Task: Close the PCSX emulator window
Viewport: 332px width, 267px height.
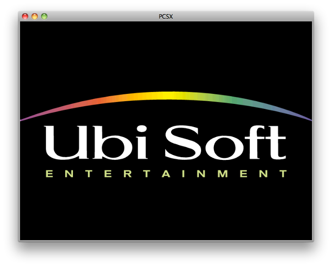Action: (x=25, y=16)
